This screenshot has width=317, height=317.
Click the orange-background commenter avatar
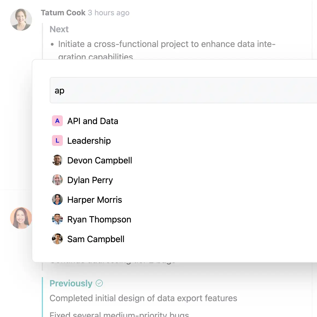click(x=21, y=218)
